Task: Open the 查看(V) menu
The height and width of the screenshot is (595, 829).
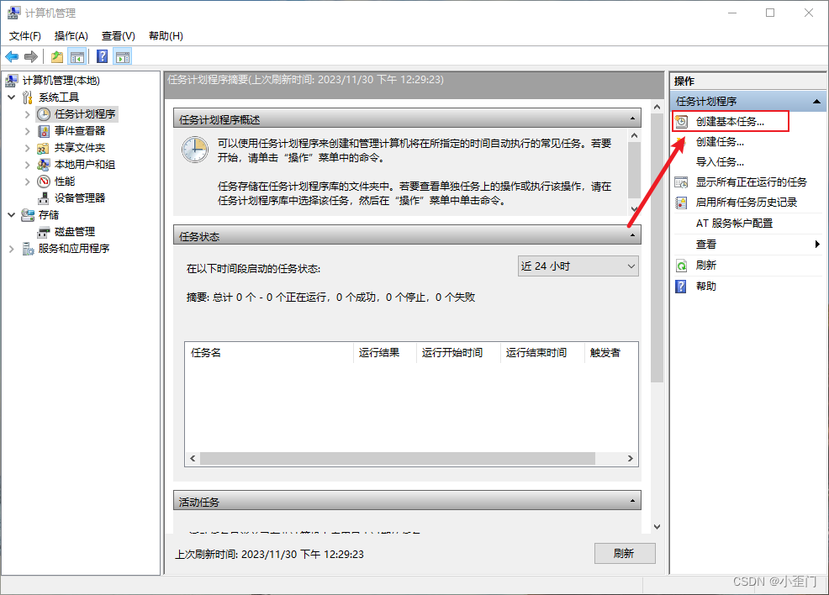Action: click(x=118, y=36)
